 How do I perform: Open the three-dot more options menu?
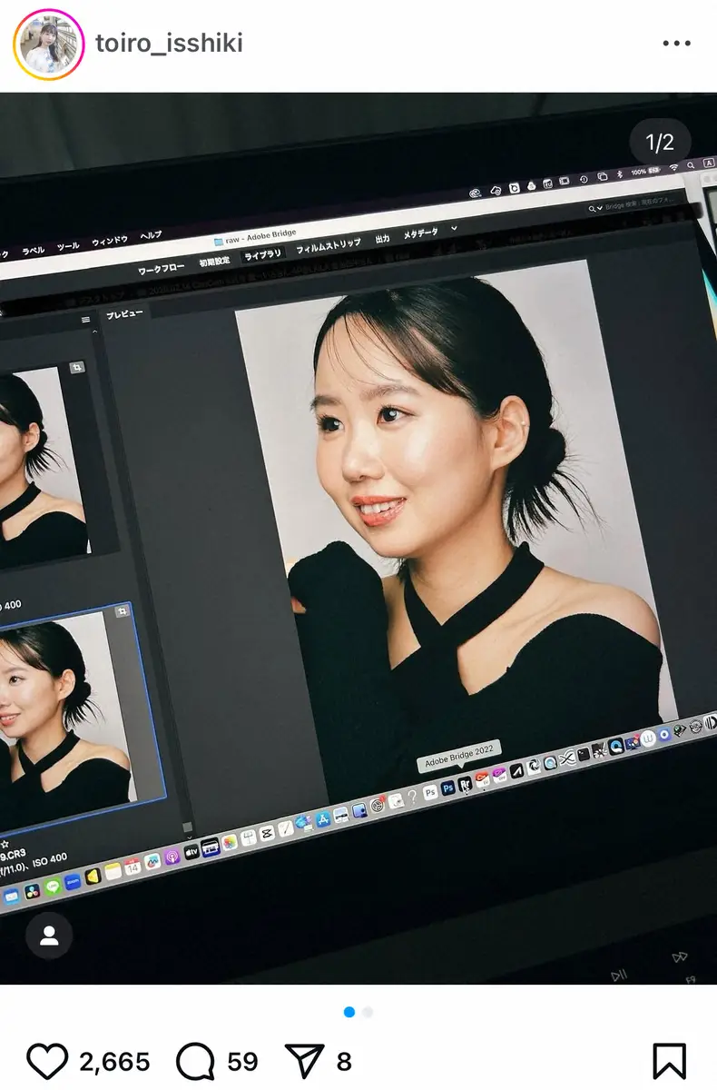tap(677, 43)
